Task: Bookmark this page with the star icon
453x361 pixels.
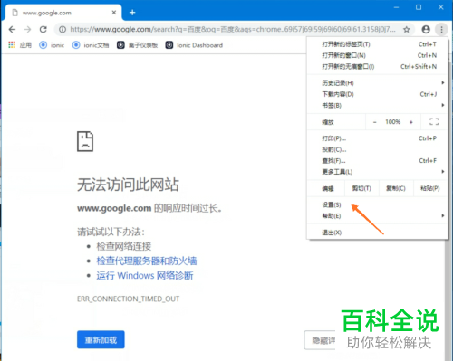Action: [x=407, y=29]
